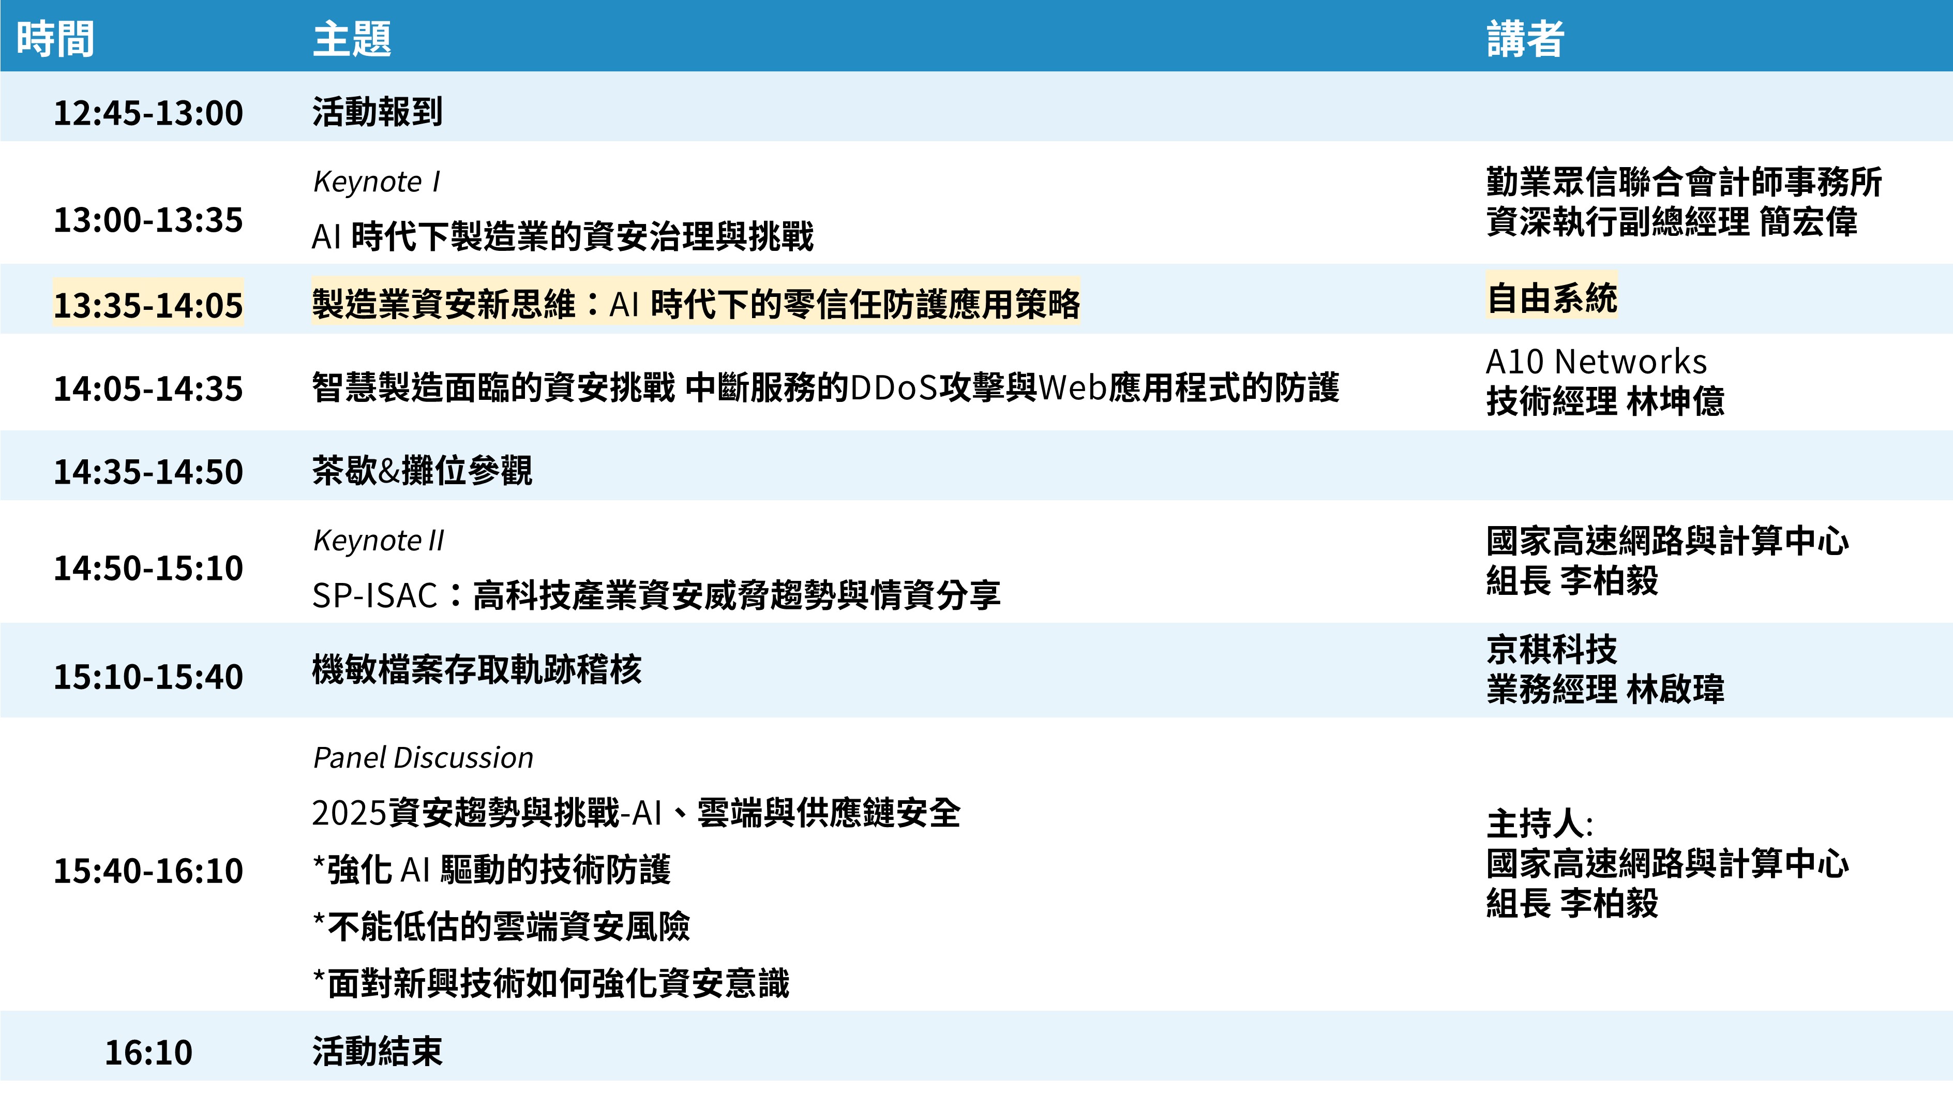
Task: Click 國家高速網路與計算中心 in Keynote II row
Action: (x=1667, y=541)
